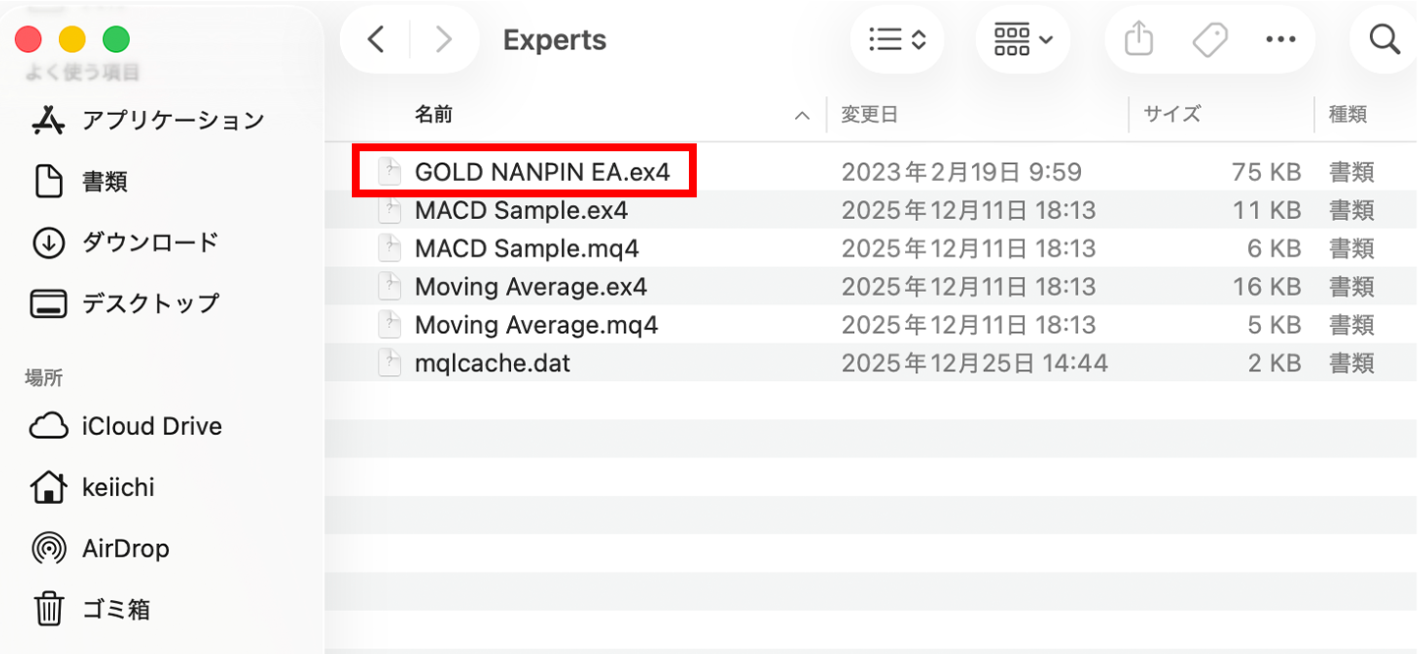Image resolution: width=1425 pixels, height=654 pixels.
Task: Select 書類 folder in sidebar
Action: click(x=104, y=182)
